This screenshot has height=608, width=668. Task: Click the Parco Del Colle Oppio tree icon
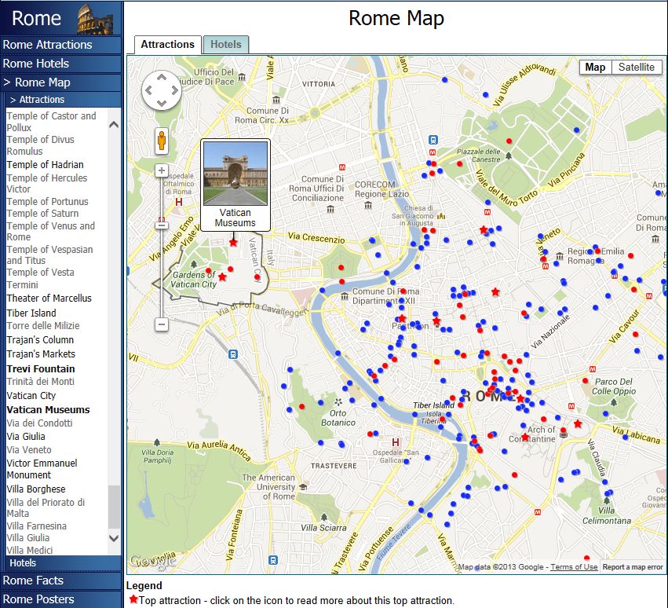pyautogui.click(x=614, y=401)
